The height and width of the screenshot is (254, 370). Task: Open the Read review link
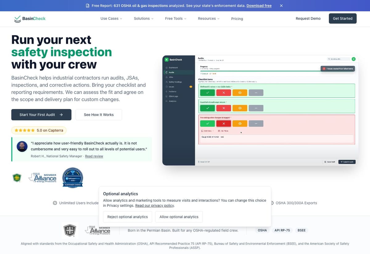point(94,156)
